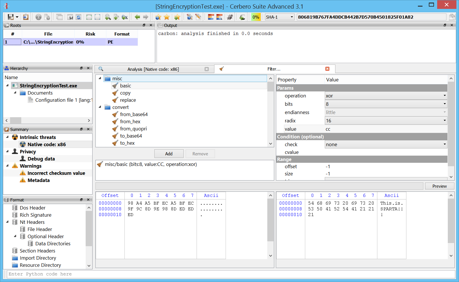Screen dimensions: 459x282
Task: Click the colored layout bars toolbar icon
Action: (x=211, y=17)
